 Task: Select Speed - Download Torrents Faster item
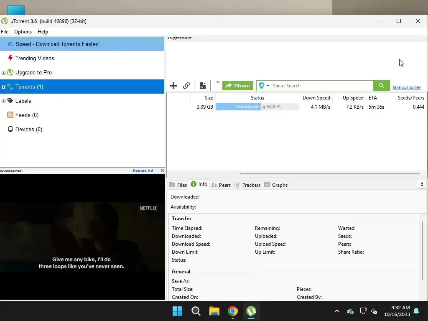pos(82,44)
